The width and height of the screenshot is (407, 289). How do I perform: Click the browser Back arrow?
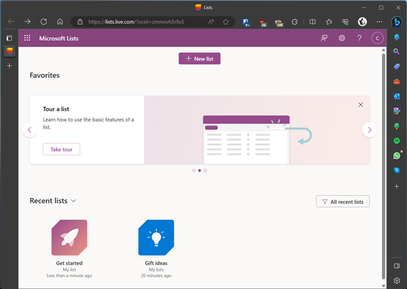[x=11, y=22]
